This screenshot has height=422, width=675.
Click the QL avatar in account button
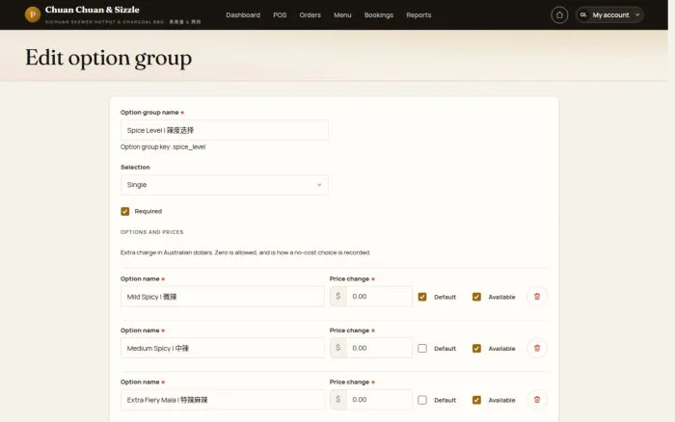tap(583, 15)
